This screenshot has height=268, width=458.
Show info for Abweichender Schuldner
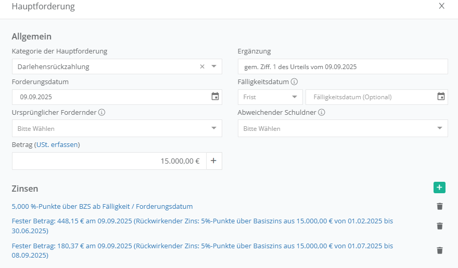coord(322,113)
